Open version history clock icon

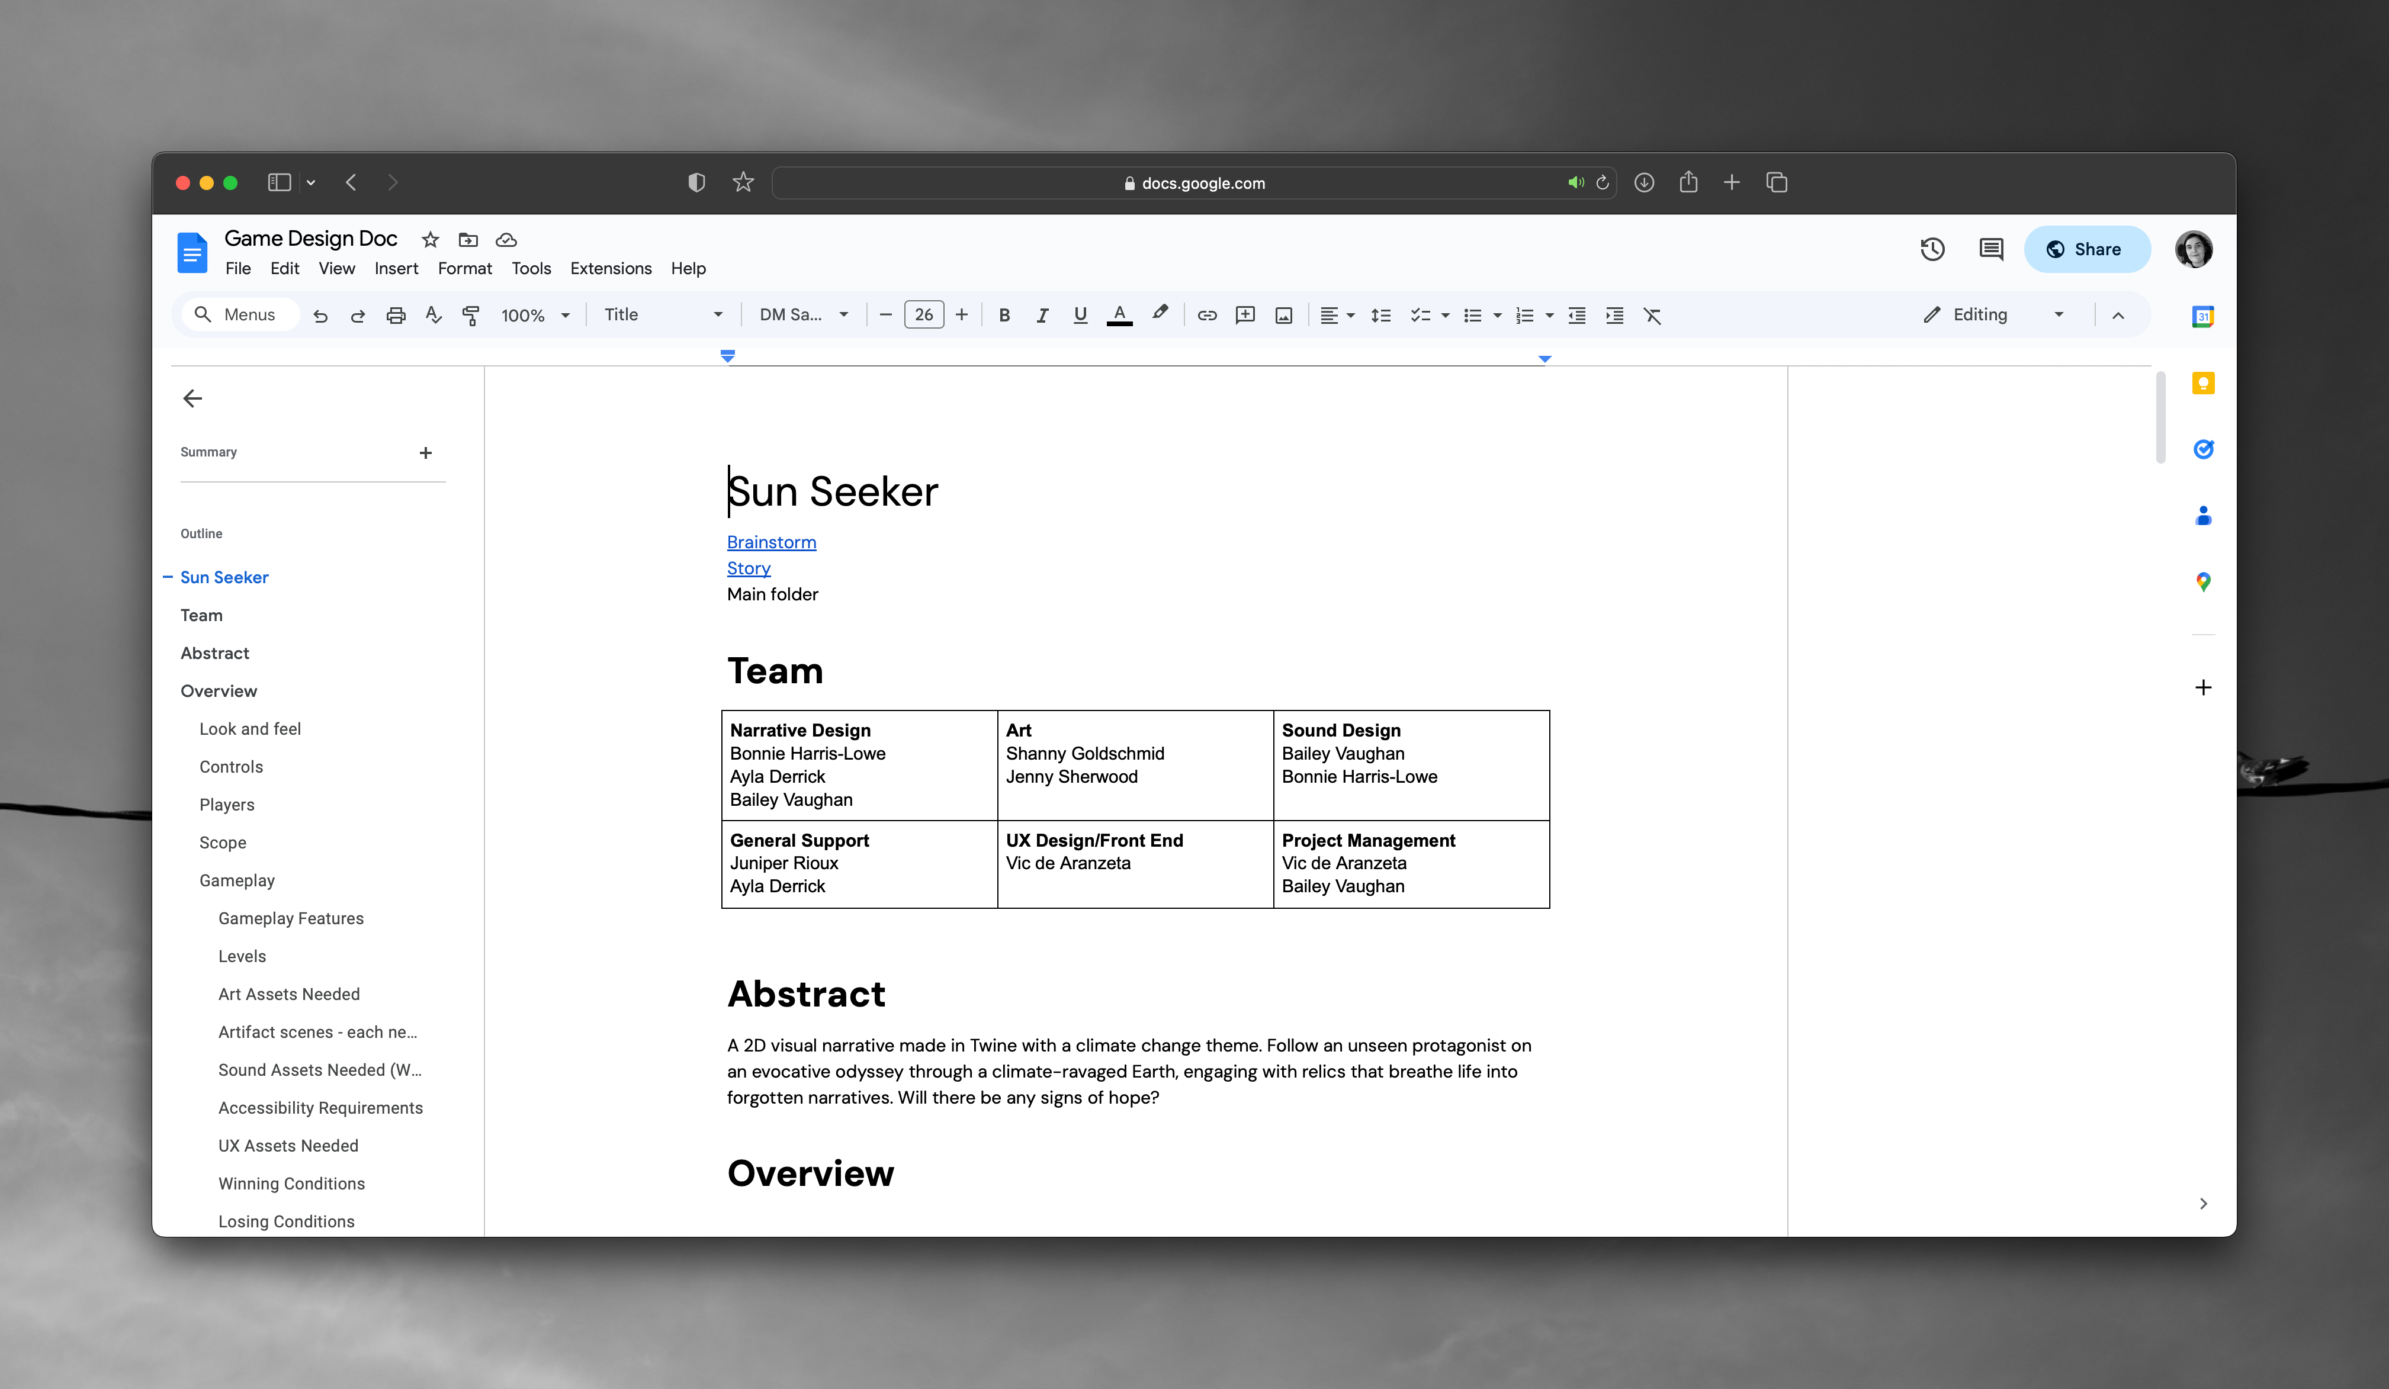click(1931, 249)
